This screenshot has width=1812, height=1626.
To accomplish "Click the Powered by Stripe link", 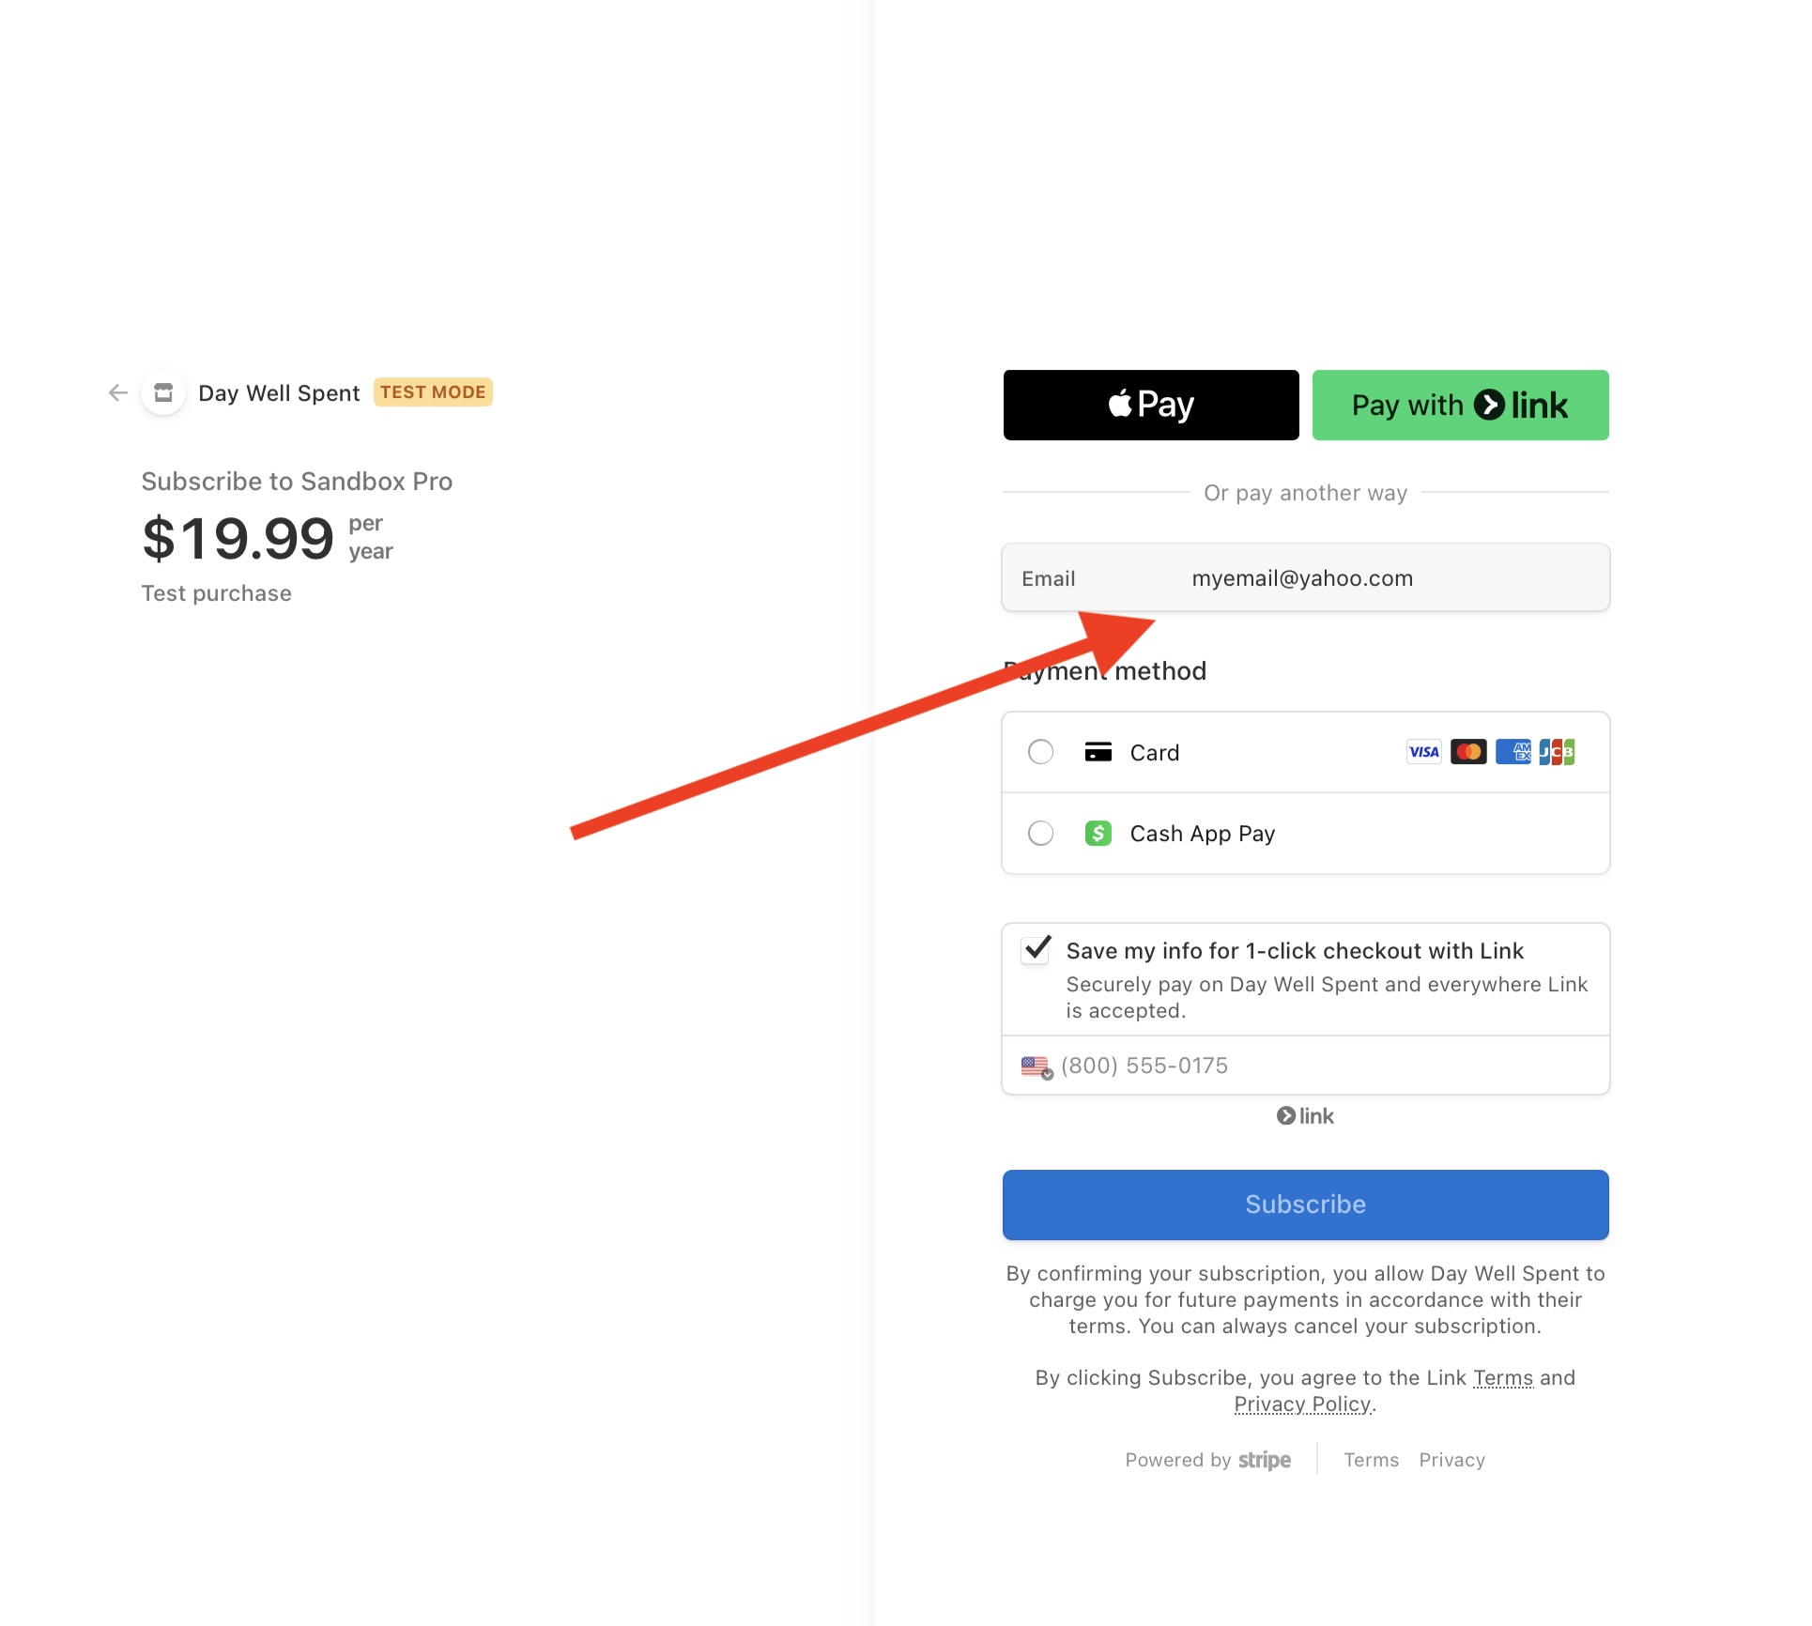I will pos(1207,1461).
